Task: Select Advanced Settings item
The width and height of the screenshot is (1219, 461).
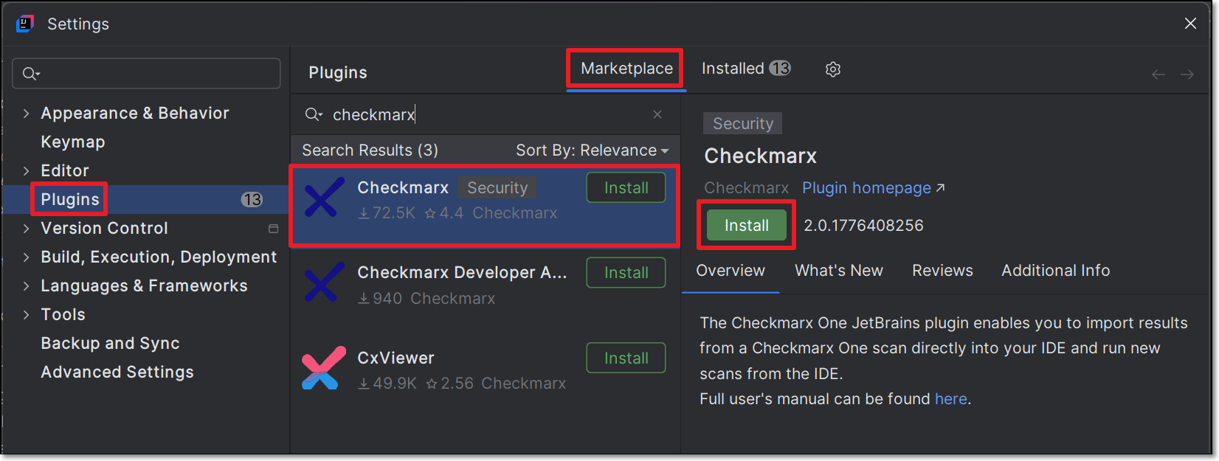Action: click(x=117, y=372)
